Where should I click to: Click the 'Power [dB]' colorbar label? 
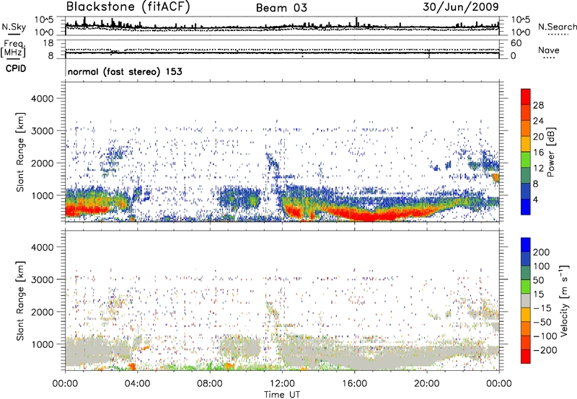tap(551, 152)
